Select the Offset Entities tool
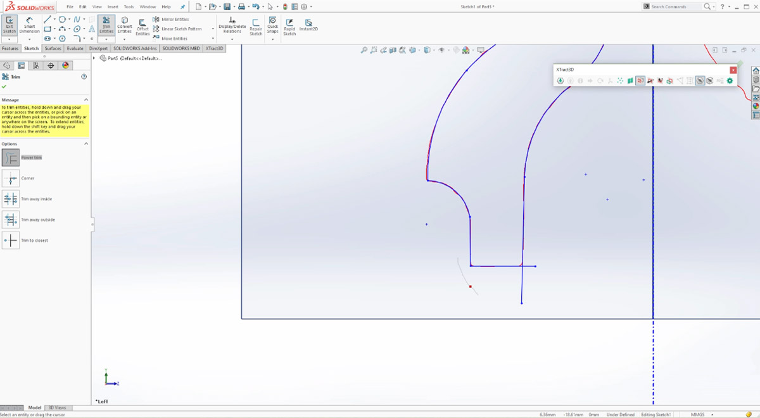Screen dimensions: 760x418 click(x=142, y=27)
